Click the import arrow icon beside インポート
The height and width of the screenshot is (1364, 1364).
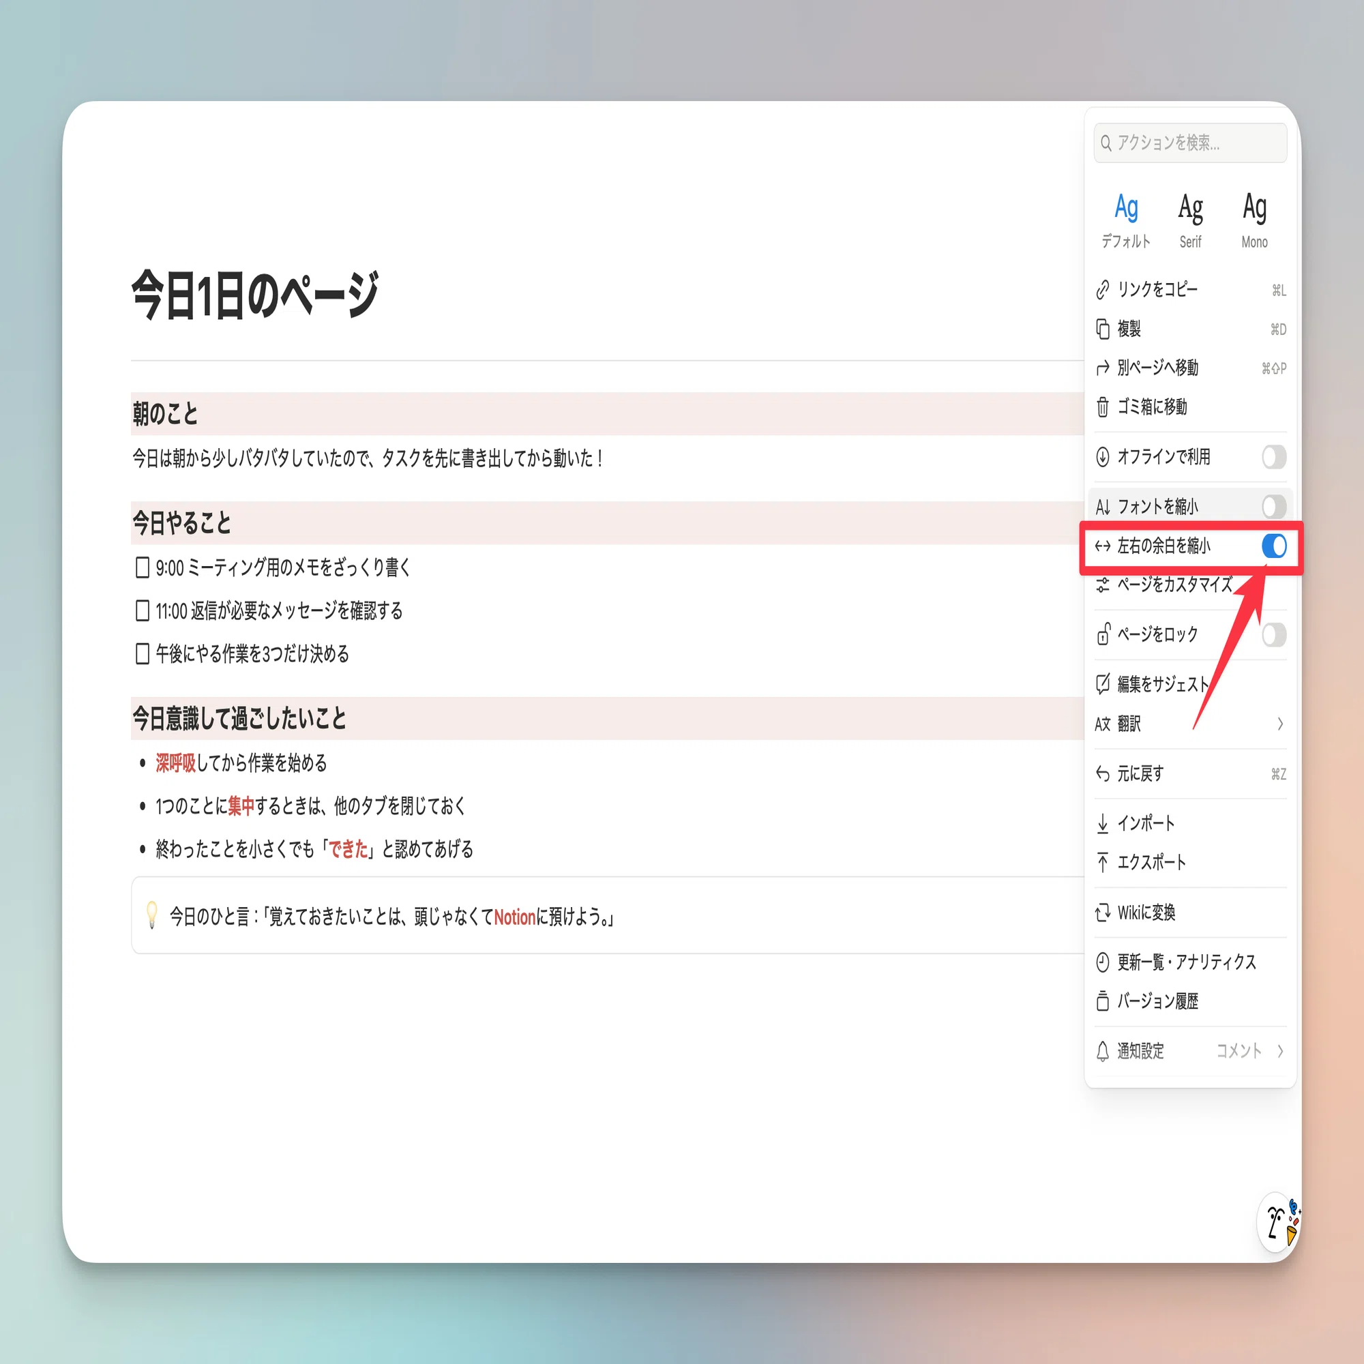pos(1102,822)
